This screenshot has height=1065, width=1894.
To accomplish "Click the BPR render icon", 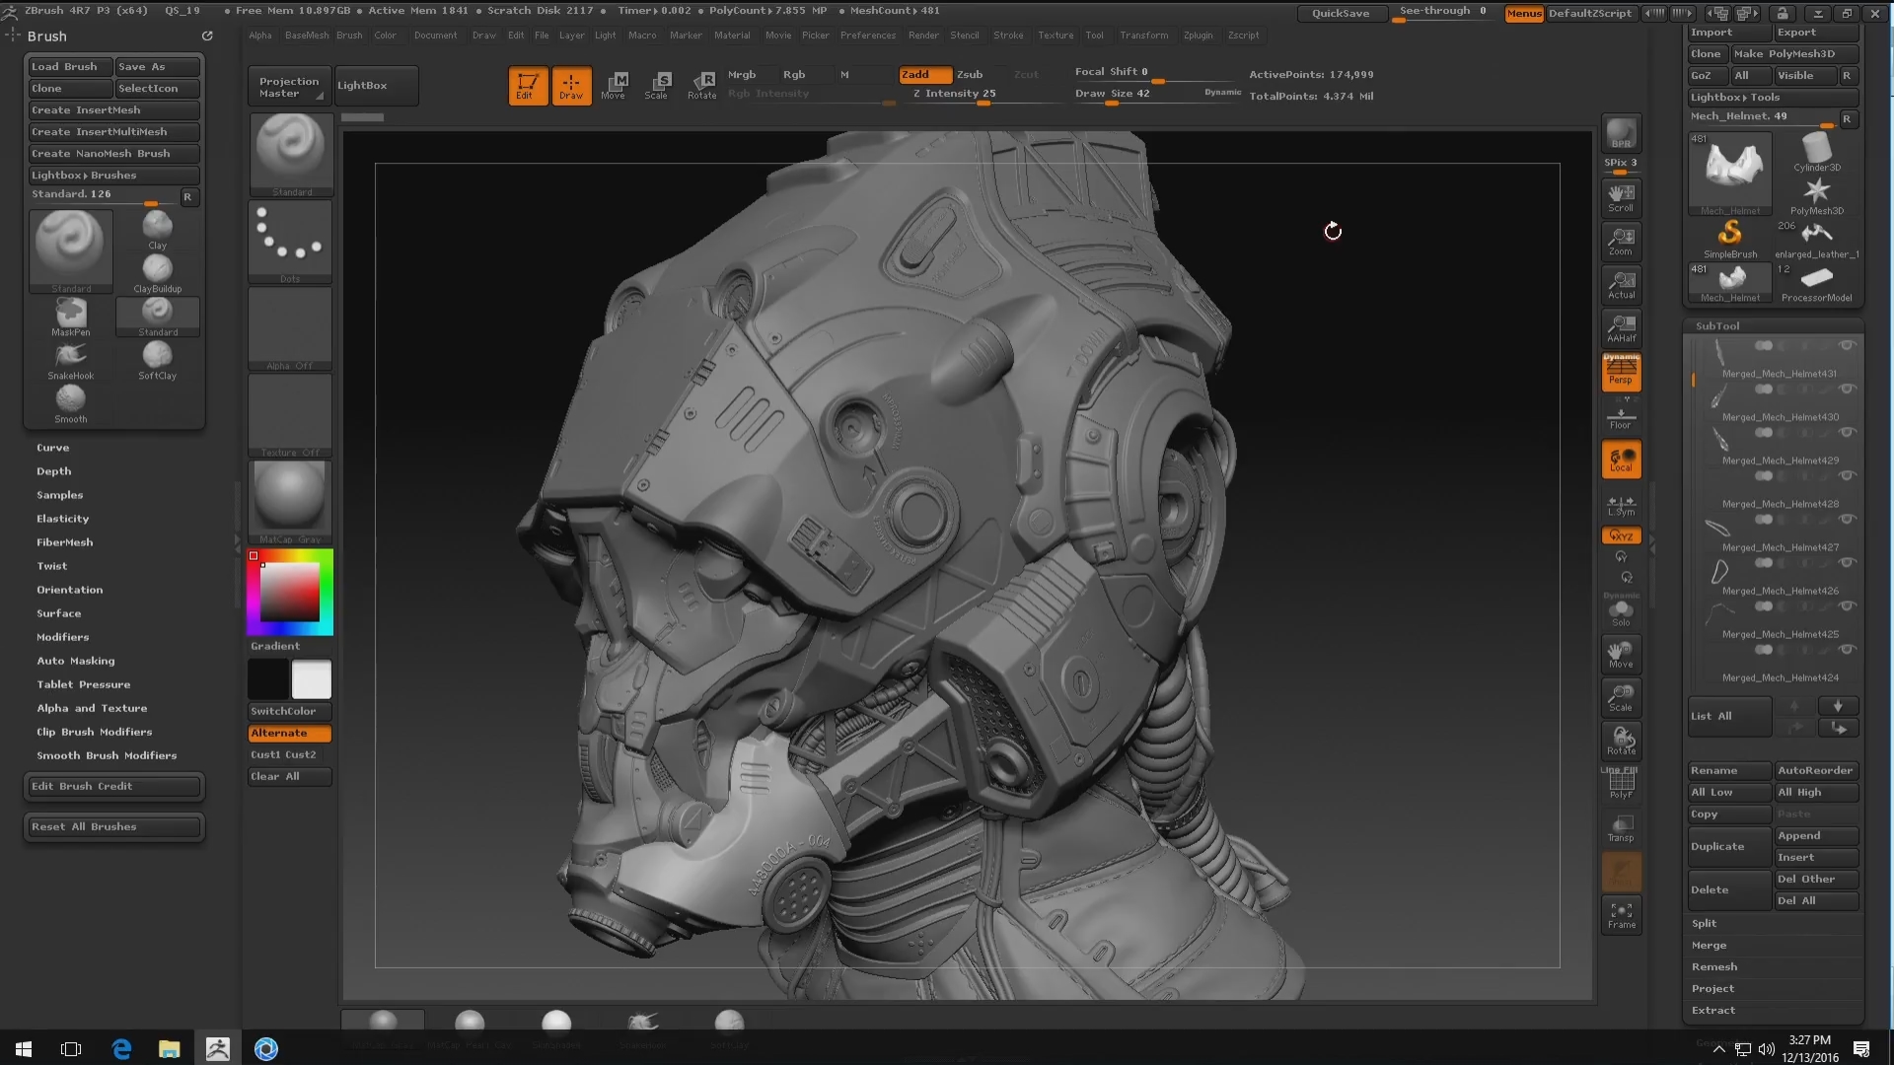I will click(1621, 133).
